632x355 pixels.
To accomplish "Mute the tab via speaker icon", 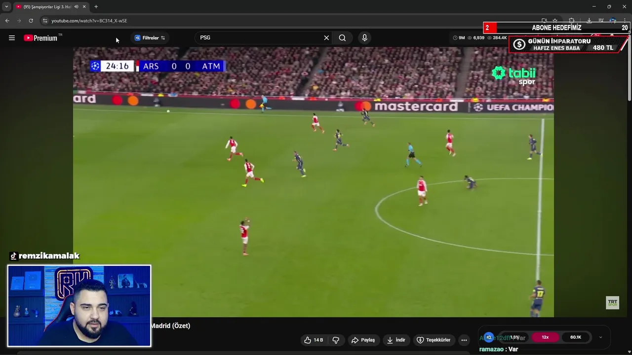I will pos(77,7).
